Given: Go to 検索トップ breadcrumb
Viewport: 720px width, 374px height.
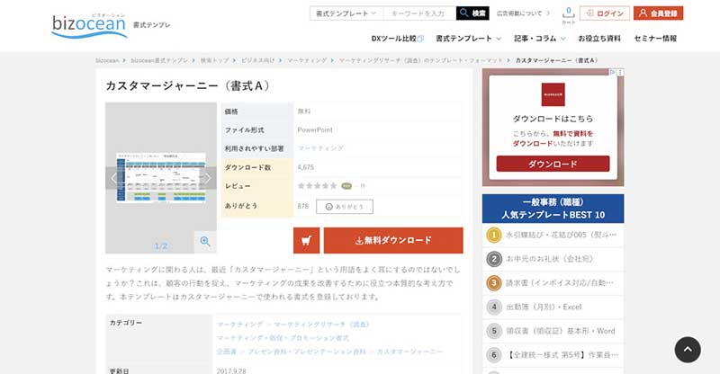Looking at the screenshot, I should tap(214, 60).
